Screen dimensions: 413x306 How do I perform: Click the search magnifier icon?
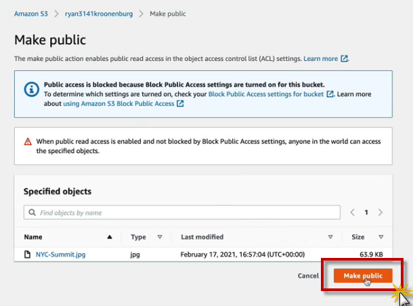tap(32, 213)
